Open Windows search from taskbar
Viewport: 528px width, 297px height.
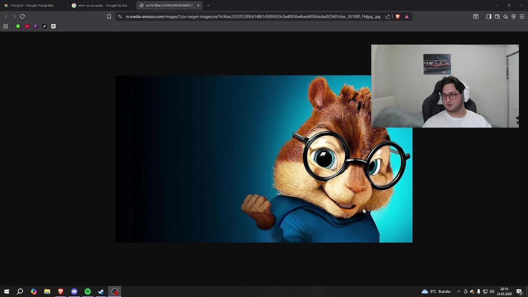click(20, 292)
